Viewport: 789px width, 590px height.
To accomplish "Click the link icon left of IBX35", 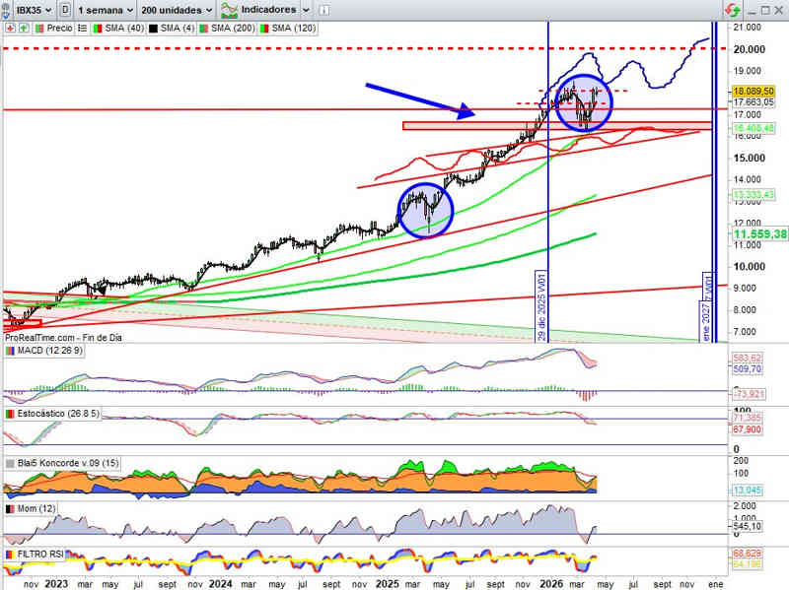I will 9,10.
